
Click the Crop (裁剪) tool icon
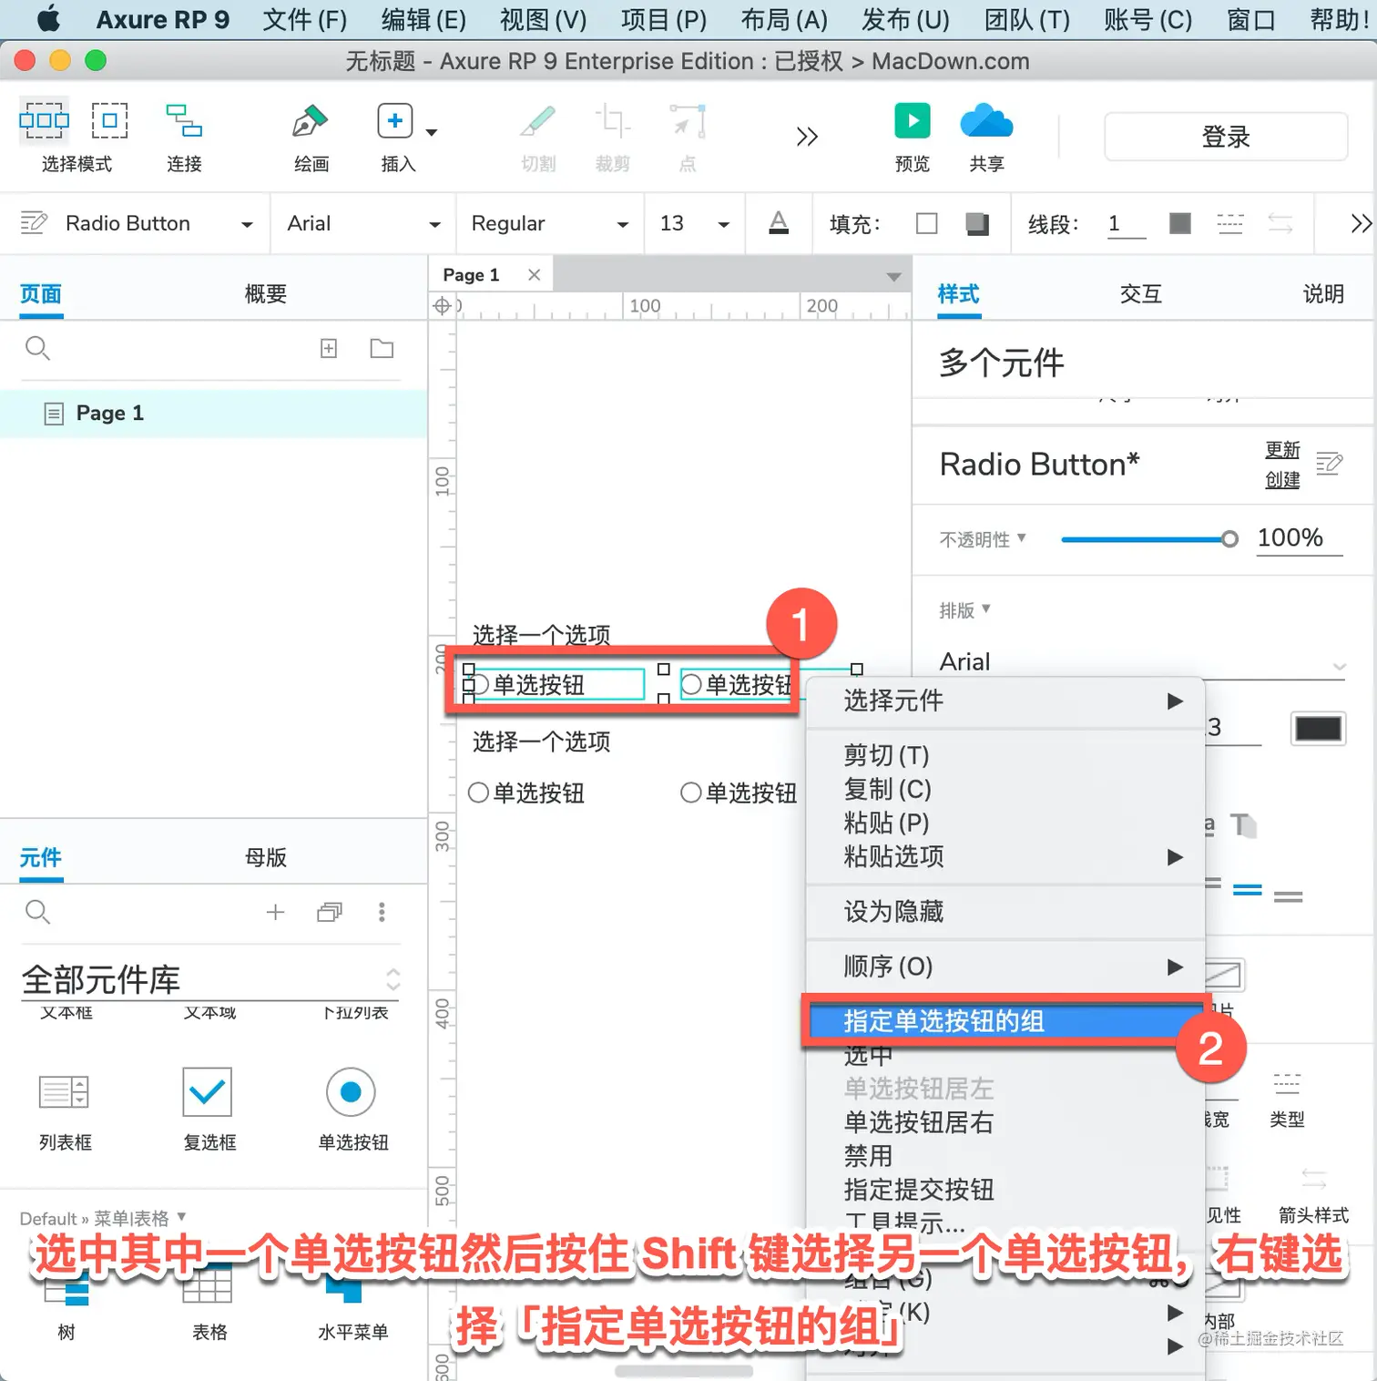point(612,121)
